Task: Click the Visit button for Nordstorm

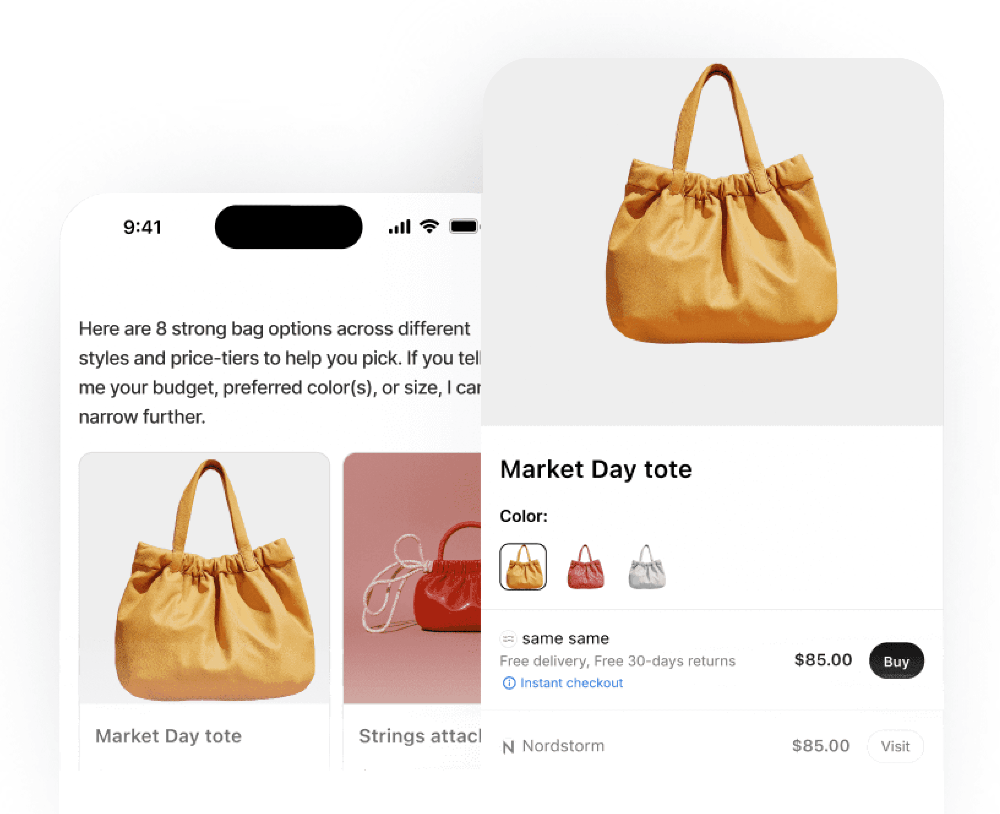Action: pos(896,746)
